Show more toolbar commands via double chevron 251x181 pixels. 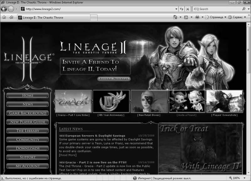[x=249, y=15]
